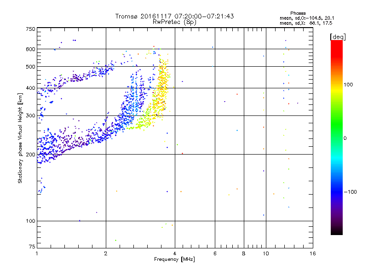The image size is (368, 276).
Task: Click the y-axis tick label '500'
Action: (x=30, y=67)
